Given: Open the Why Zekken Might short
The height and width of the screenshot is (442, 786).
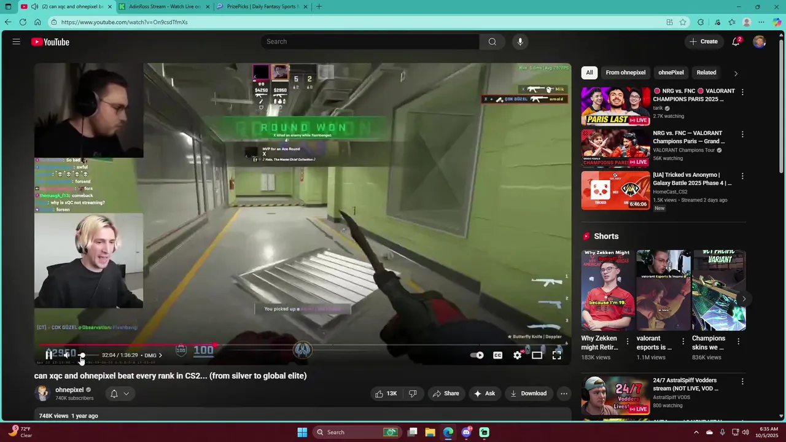Looking at the screenshot, I should coord(608,290).
